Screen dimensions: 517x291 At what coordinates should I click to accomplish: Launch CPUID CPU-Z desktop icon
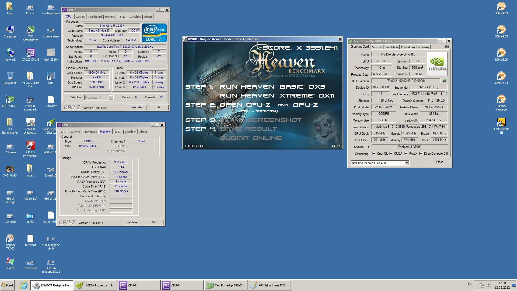(30, 55)
